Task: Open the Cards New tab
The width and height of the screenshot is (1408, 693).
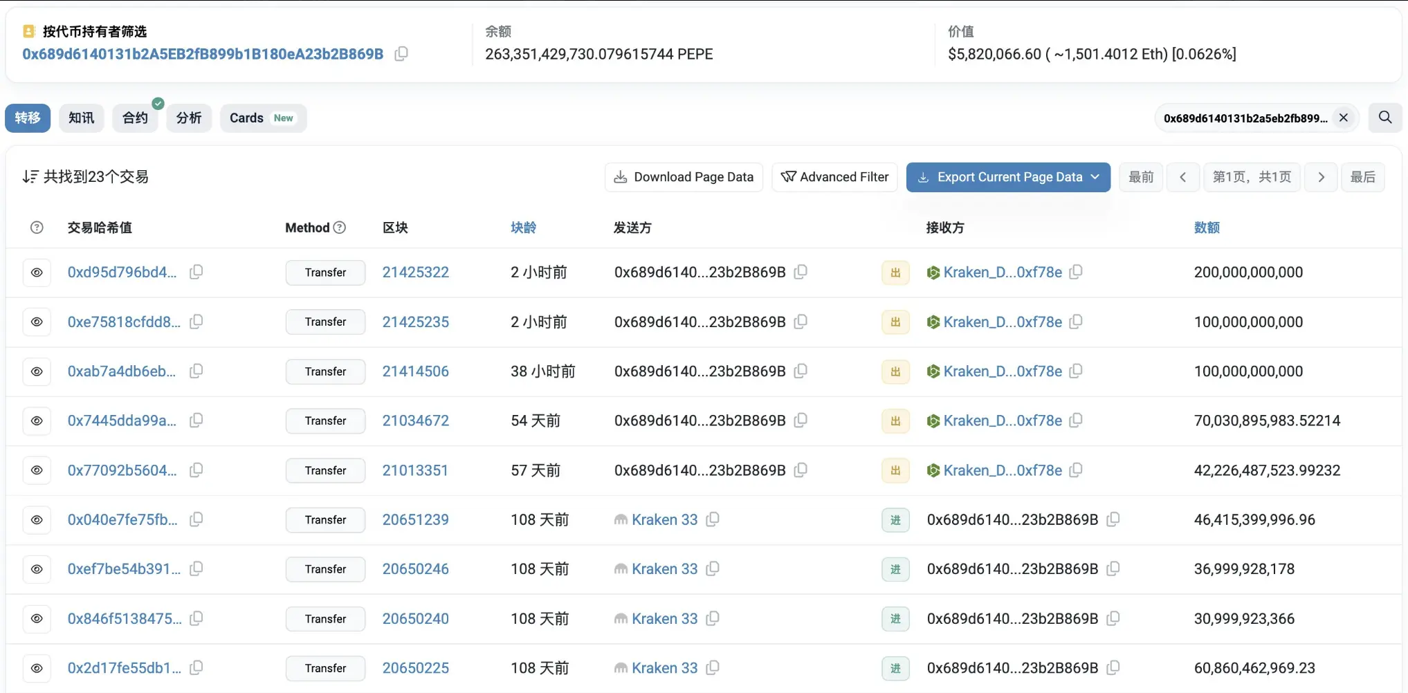Action: pos(262,118)
